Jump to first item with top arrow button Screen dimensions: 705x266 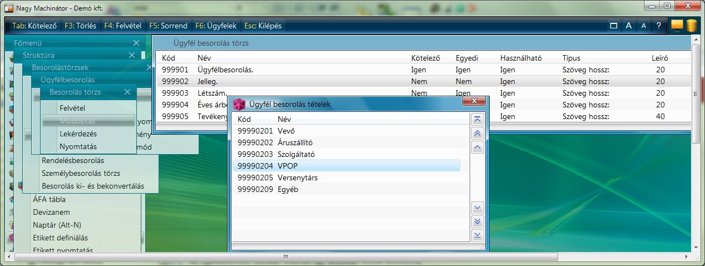click(477, 120)
